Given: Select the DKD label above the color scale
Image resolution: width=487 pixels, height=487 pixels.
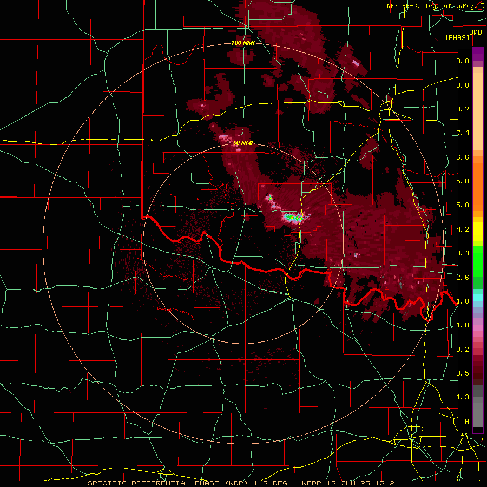Looking at the screenshot, I should click(476, 32).
